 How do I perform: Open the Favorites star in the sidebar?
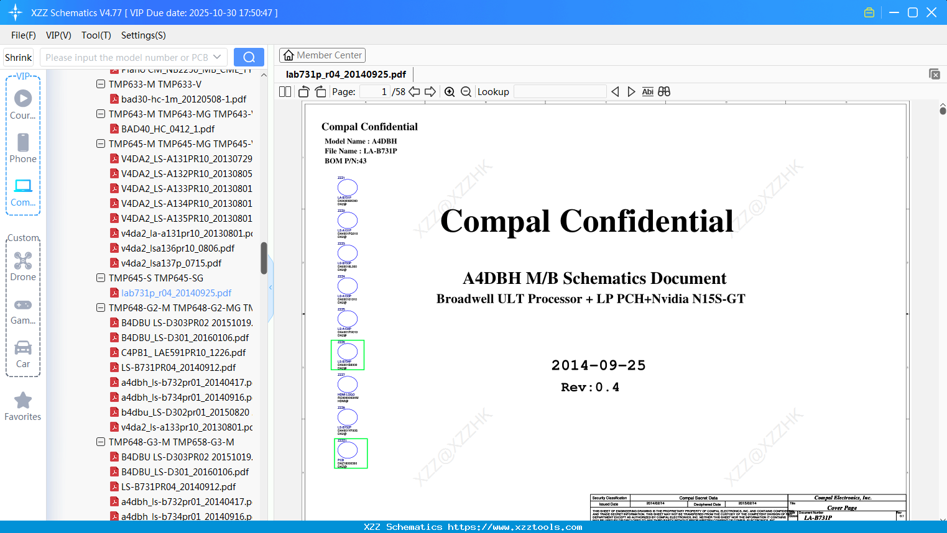(23, 406)
